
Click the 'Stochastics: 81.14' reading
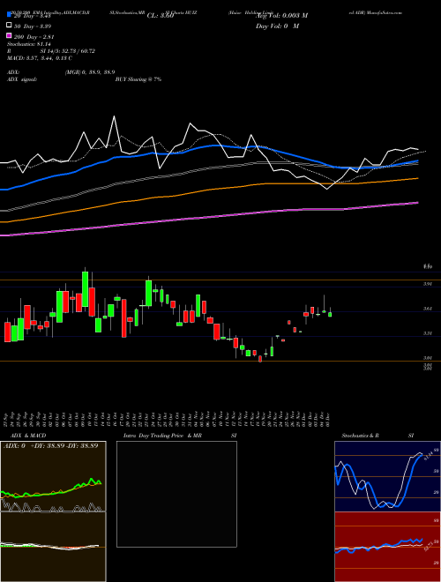pos(31,44)
